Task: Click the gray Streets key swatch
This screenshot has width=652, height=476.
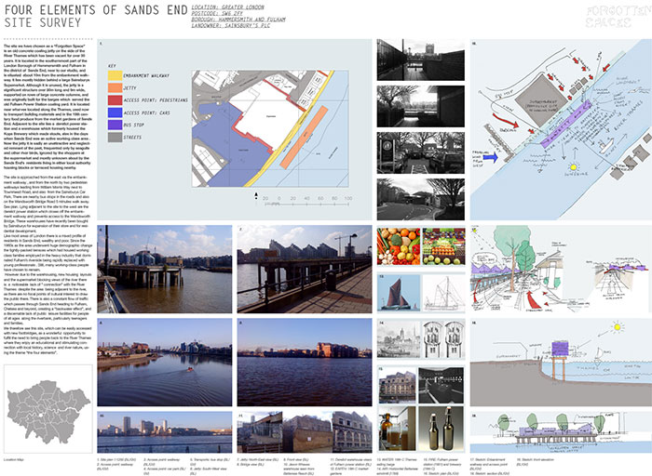Action: coord(115,137)
